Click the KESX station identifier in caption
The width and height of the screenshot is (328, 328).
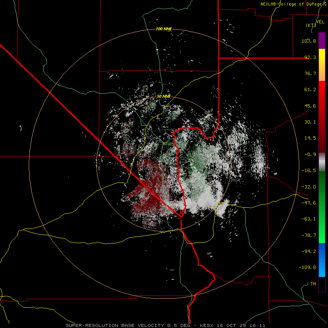(x=207, y=325)
